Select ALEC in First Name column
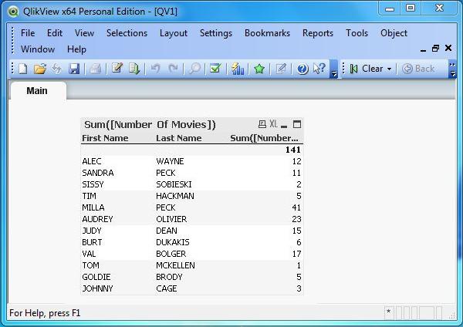463x327 pixels. (92, 161)
